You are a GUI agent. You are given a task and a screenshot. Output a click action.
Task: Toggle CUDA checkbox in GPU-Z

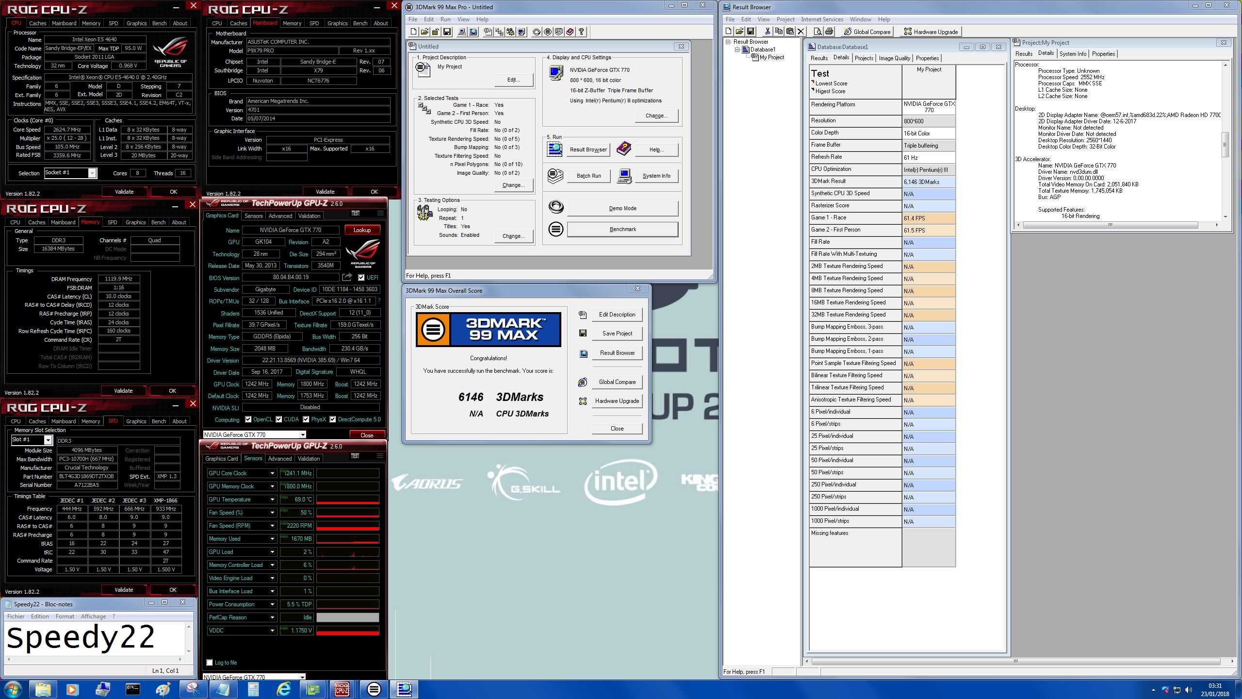point(278,419)
